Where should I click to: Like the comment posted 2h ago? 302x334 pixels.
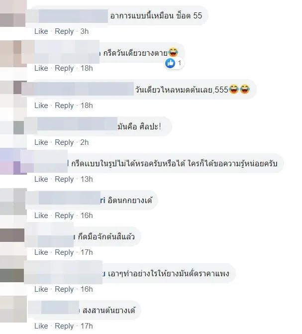[x=41, y=142]
